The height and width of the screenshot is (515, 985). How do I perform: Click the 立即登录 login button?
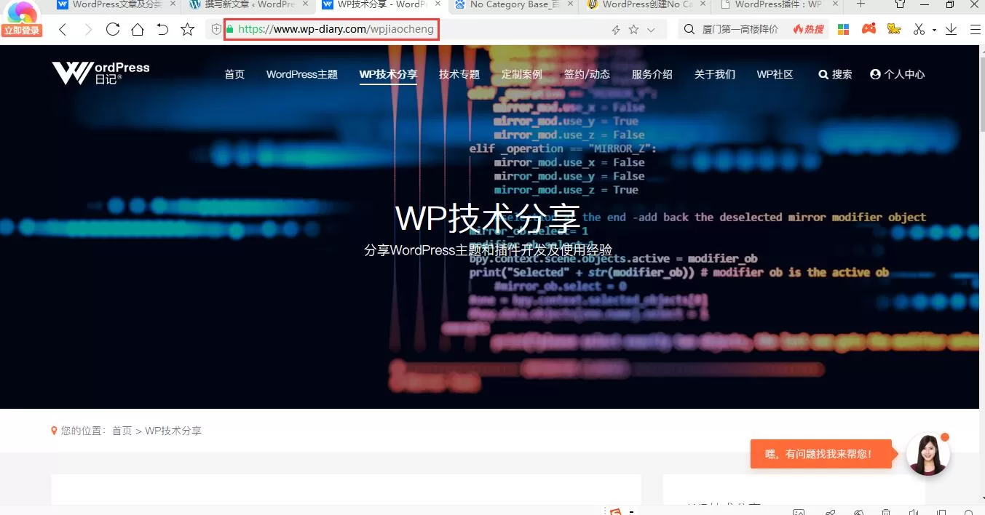[x=22, y=31]
